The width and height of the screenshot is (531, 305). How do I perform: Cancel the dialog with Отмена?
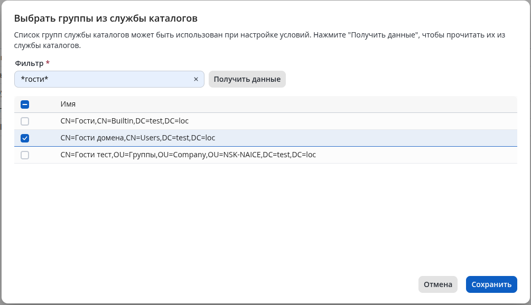tap(438, 284)
